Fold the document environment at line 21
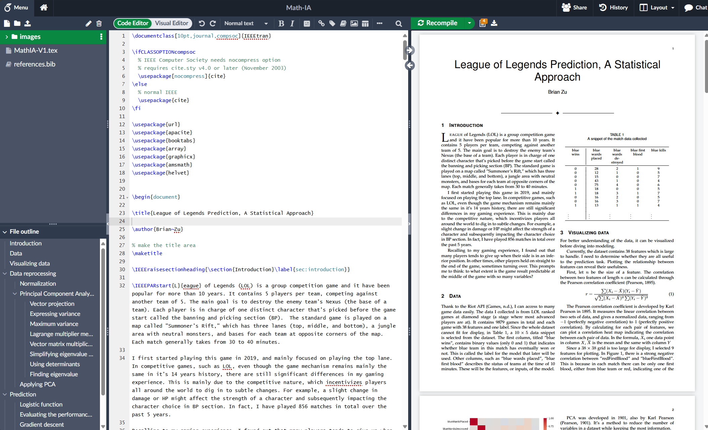The width and height of the screenshot is (708, 430). pos(127,197)
